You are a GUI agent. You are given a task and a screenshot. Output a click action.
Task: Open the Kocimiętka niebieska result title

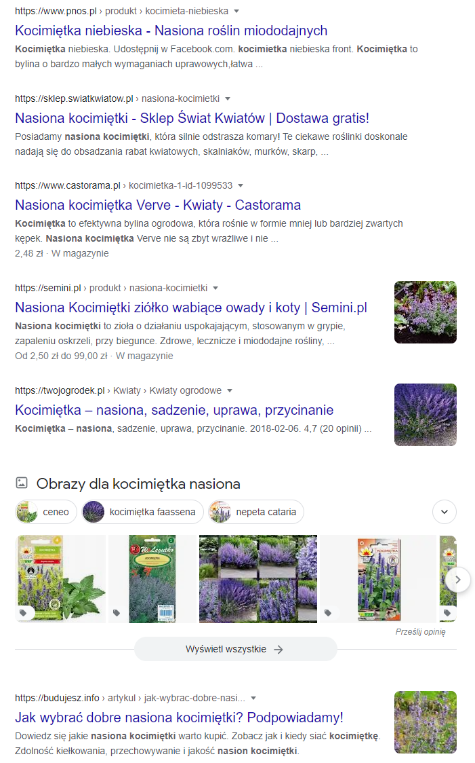click(x=171, y=31)
